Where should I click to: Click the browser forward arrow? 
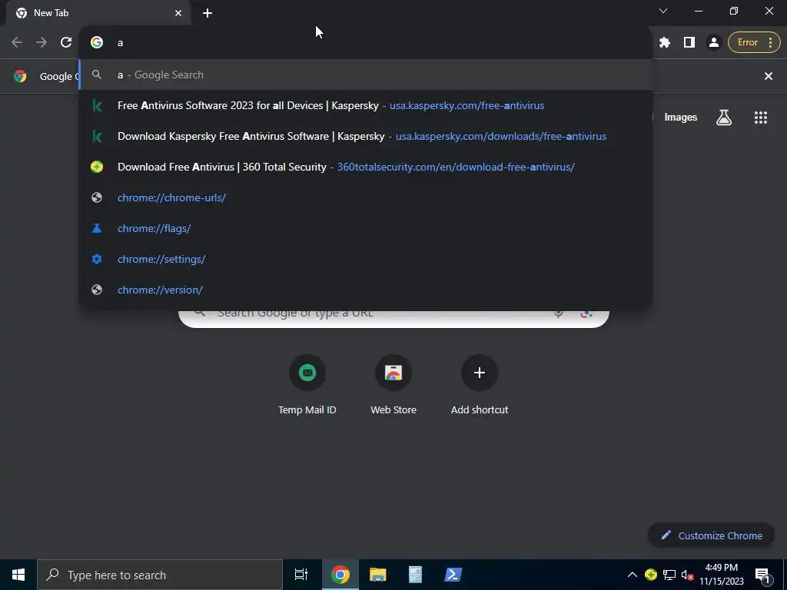click(x=42, y=42)
